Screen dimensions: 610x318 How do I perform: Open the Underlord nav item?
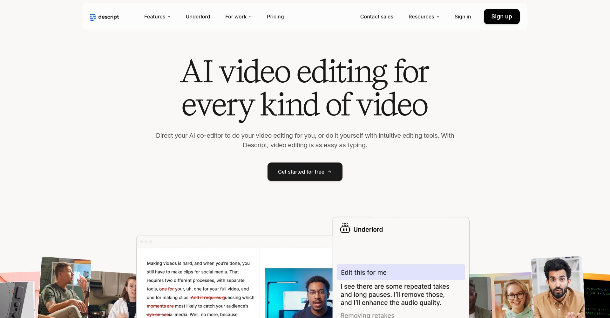click(198, 17)
